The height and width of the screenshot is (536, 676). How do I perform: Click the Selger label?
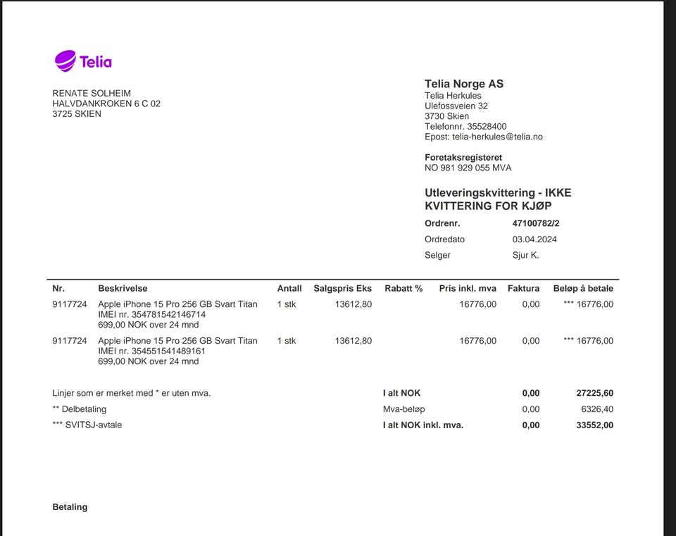[437, 255]
